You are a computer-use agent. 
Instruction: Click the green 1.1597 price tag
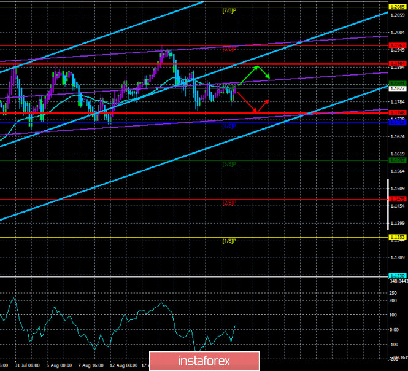[398, 160]
